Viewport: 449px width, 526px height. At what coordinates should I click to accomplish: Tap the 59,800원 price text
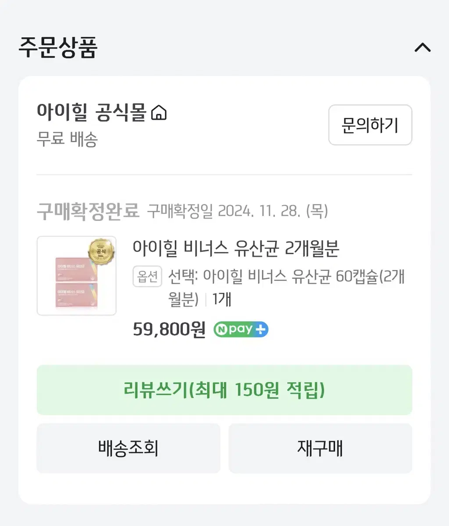(x=169, y=329)
